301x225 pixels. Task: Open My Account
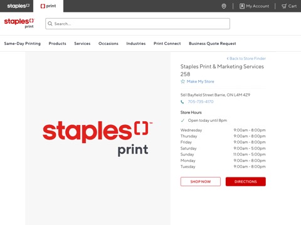pyautogui.click(x=254, y=6)
